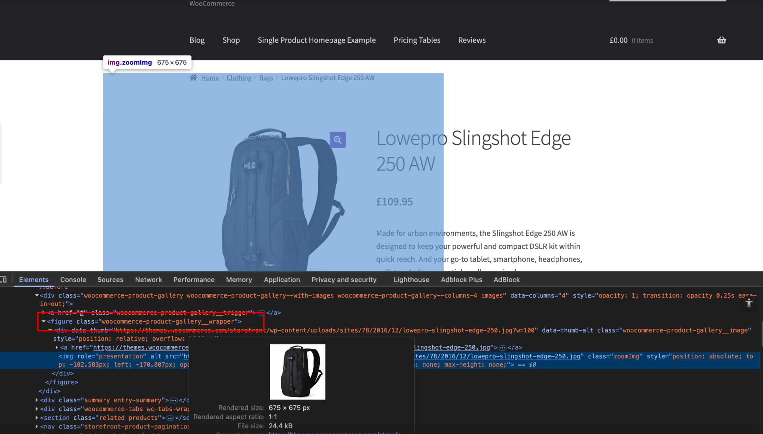Open the Shop menu link
This screenshot has width=763, height=434.
pos(231,40)
